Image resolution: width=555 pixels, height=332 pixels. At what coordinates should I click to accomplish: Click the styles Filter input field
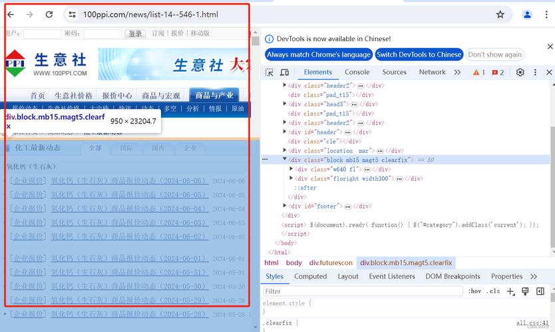pos(363,291)
